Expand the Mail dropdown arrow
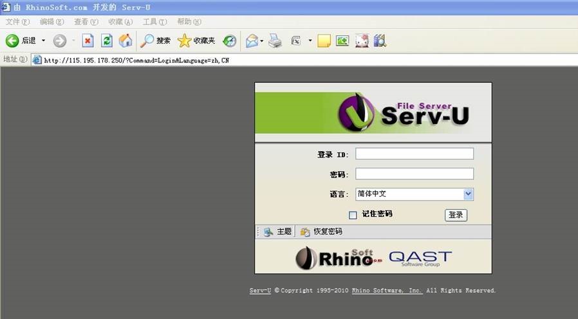The image size is (578, 319). (262, 41)
